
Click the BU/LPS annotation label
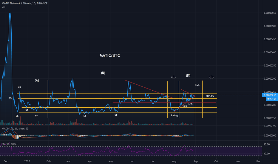pos(210,96)
